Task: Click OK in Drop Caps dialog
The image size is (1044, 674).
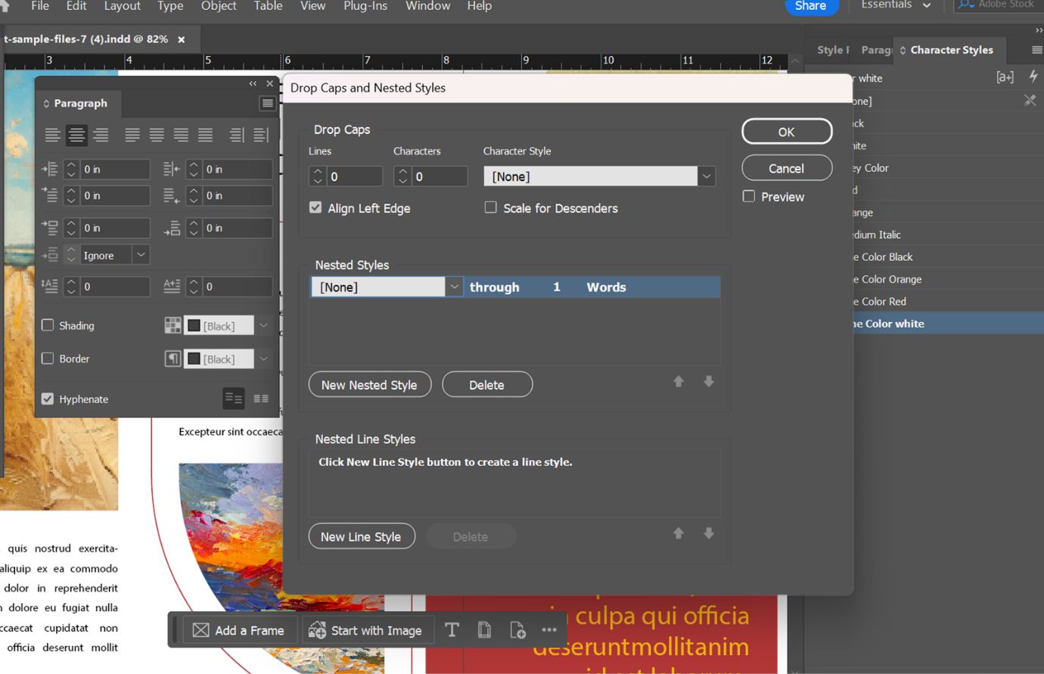Action: 787,132
